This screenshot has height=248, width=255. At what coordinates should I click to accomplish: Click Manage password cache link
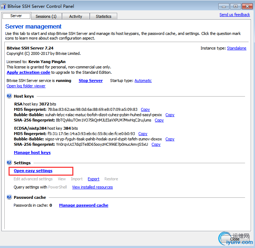click(84, 205)
